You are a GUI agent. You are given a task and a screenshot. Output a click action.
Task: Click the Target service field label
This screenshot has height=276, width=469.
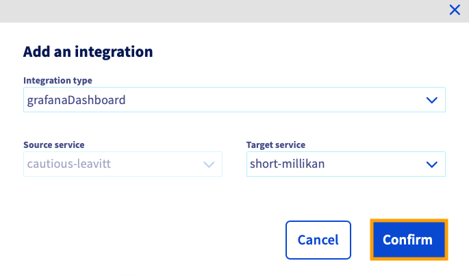click(x=276, y=145)
